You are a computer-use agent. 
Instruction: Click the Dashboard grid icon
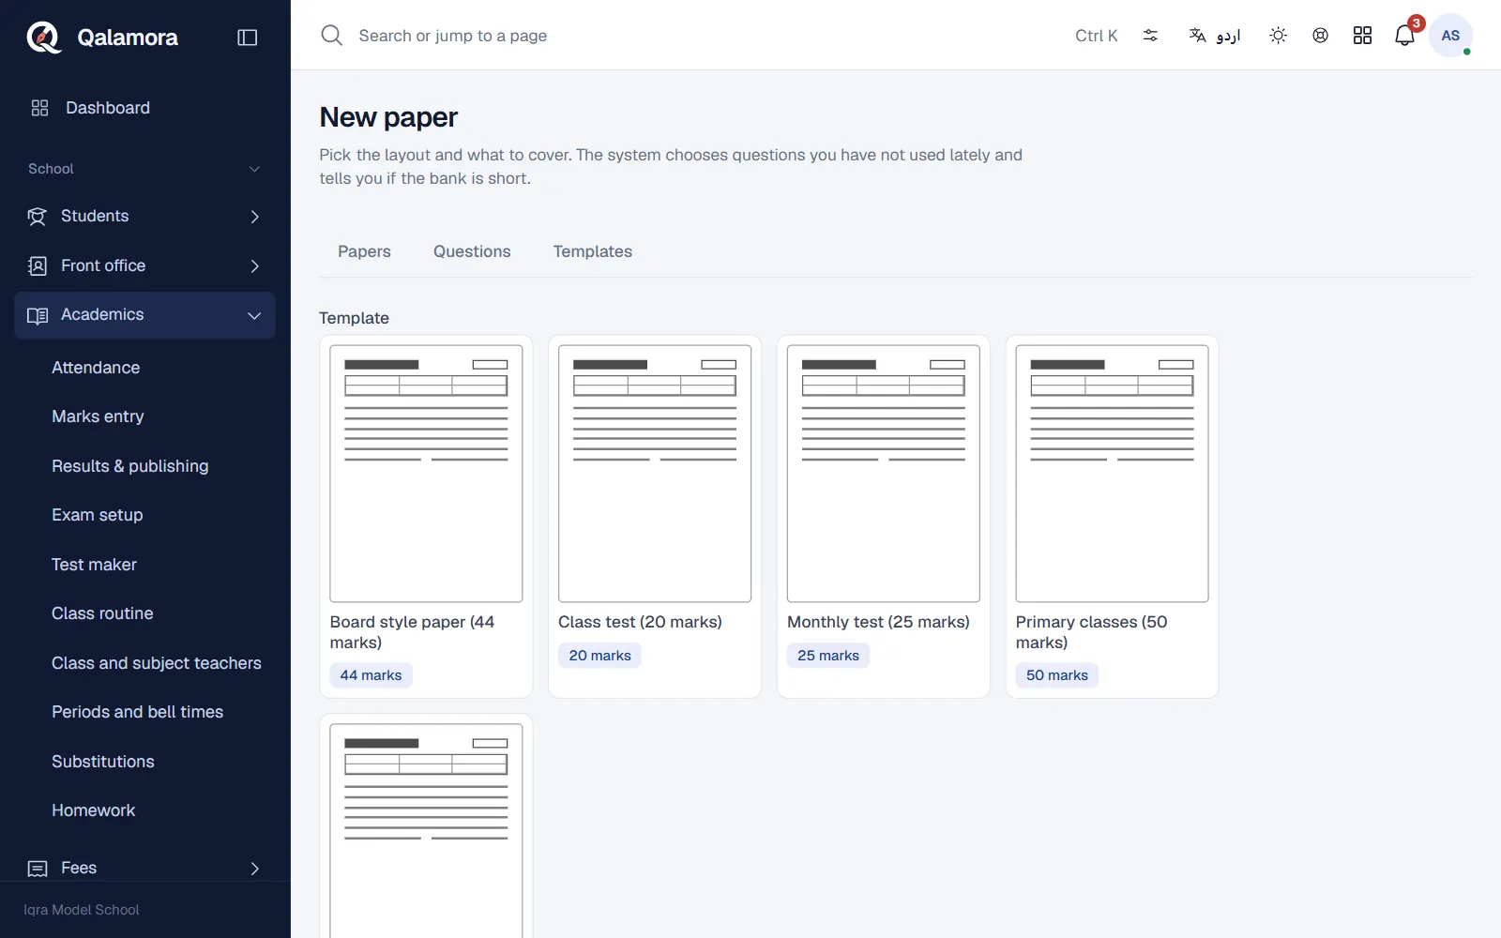pos(39,108)
